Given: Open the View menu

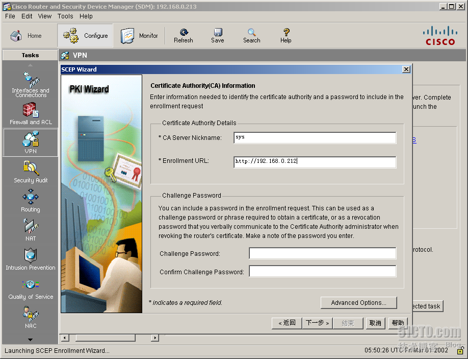Looking at the screenshot, I should [44, 16].
